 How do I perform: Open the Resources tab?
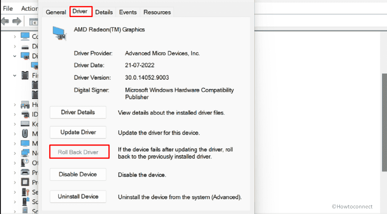pos(157,12)
